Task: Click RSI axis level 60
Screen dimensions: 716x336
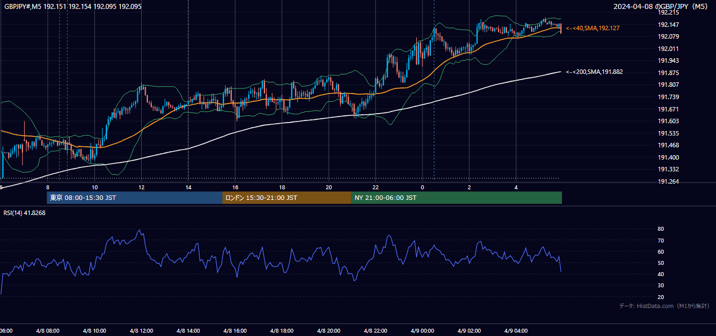Action: [x=661, y=251]
